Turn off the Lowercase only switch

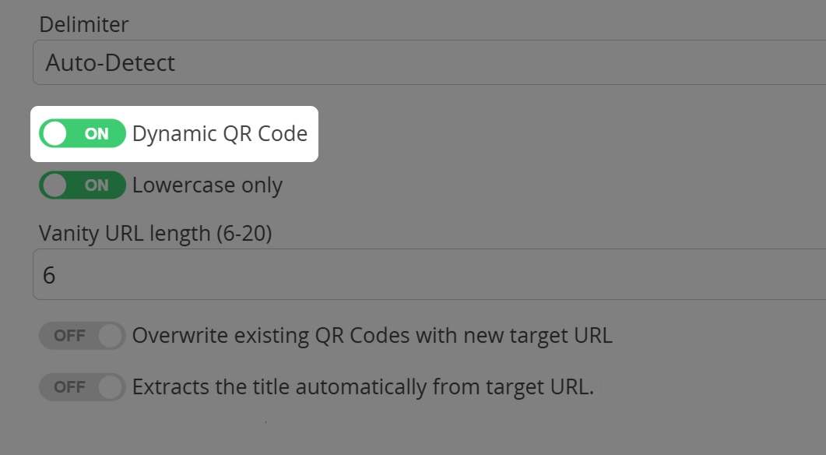82,185
